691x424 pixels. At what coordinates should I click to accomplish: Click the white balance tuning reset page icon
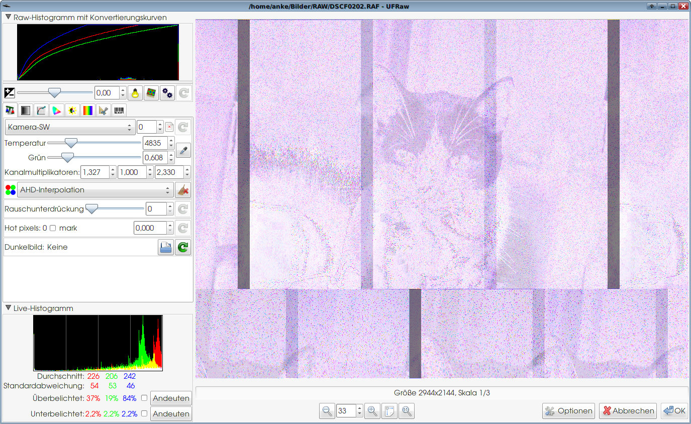169,127
